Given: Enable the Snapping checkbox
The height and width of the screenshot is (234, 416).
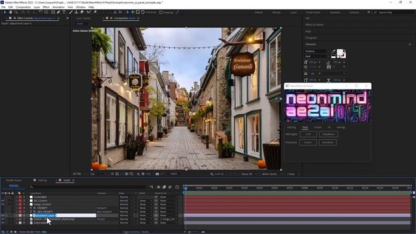Looking at the screenshot, I should click(161, 12).
